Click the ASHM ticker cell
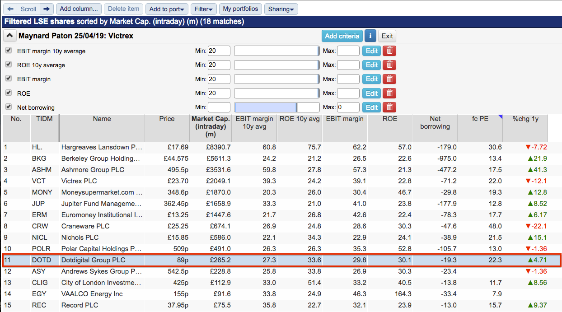Image resolution: width=562 pixels, height=312 pixels. [x=42, y=170]
